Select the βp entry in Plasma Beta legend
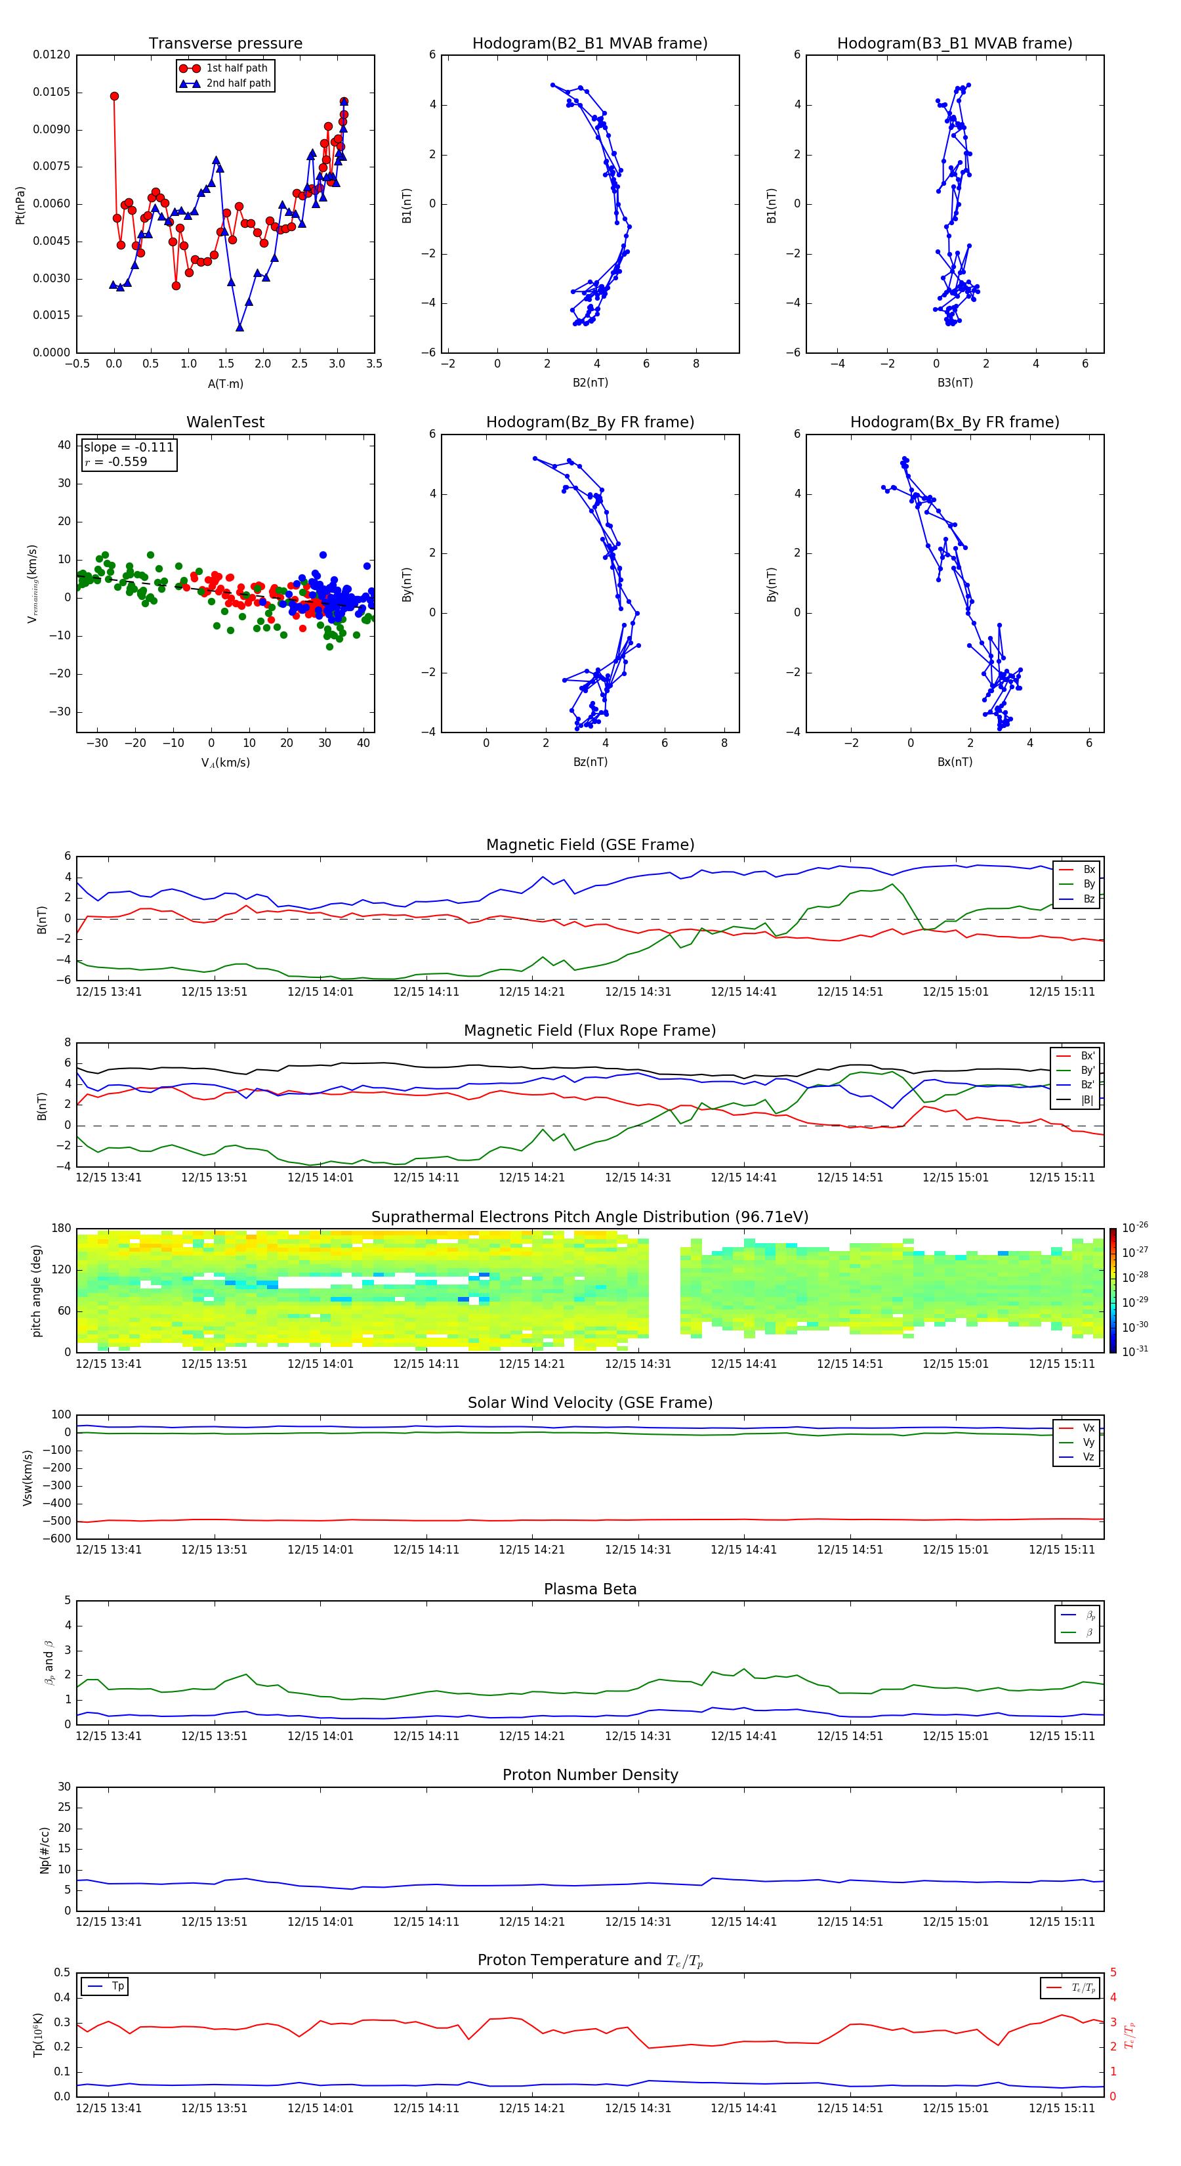 click(1077, 1615)
